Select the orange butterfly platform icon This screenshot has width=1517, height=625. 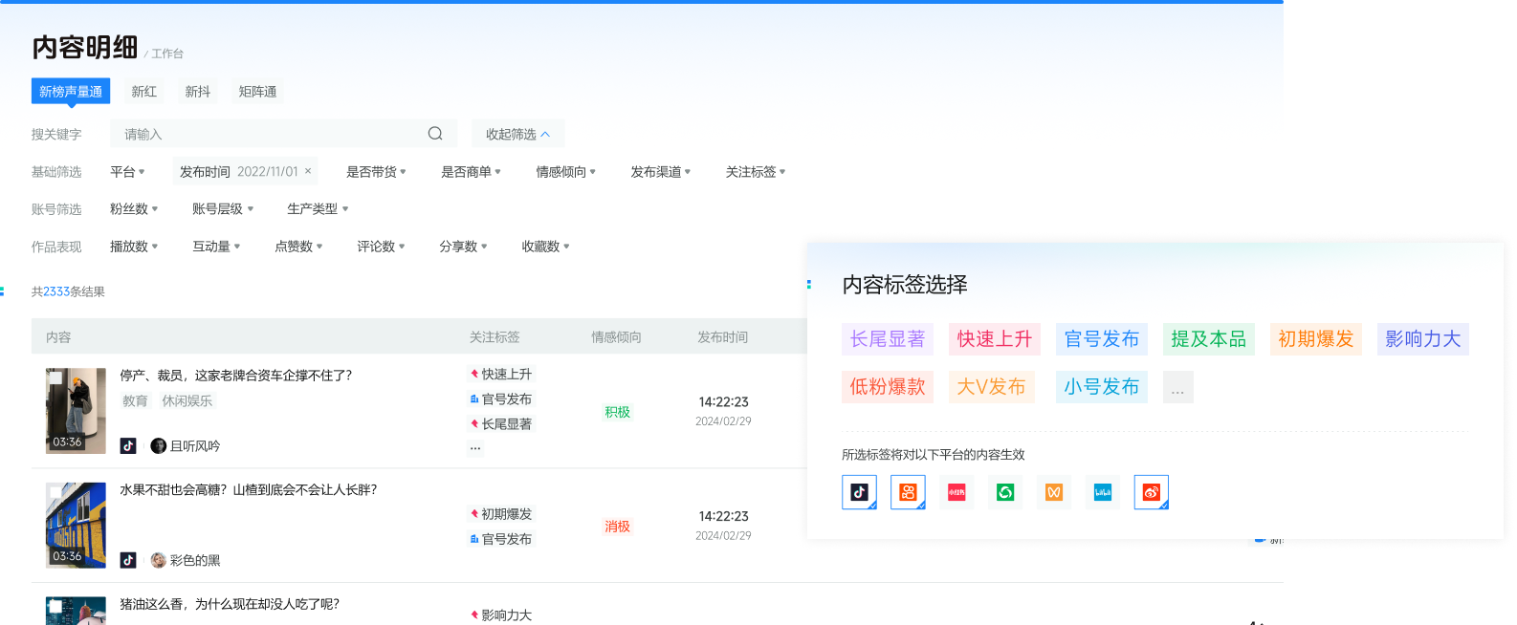[x=1054, y=492]
